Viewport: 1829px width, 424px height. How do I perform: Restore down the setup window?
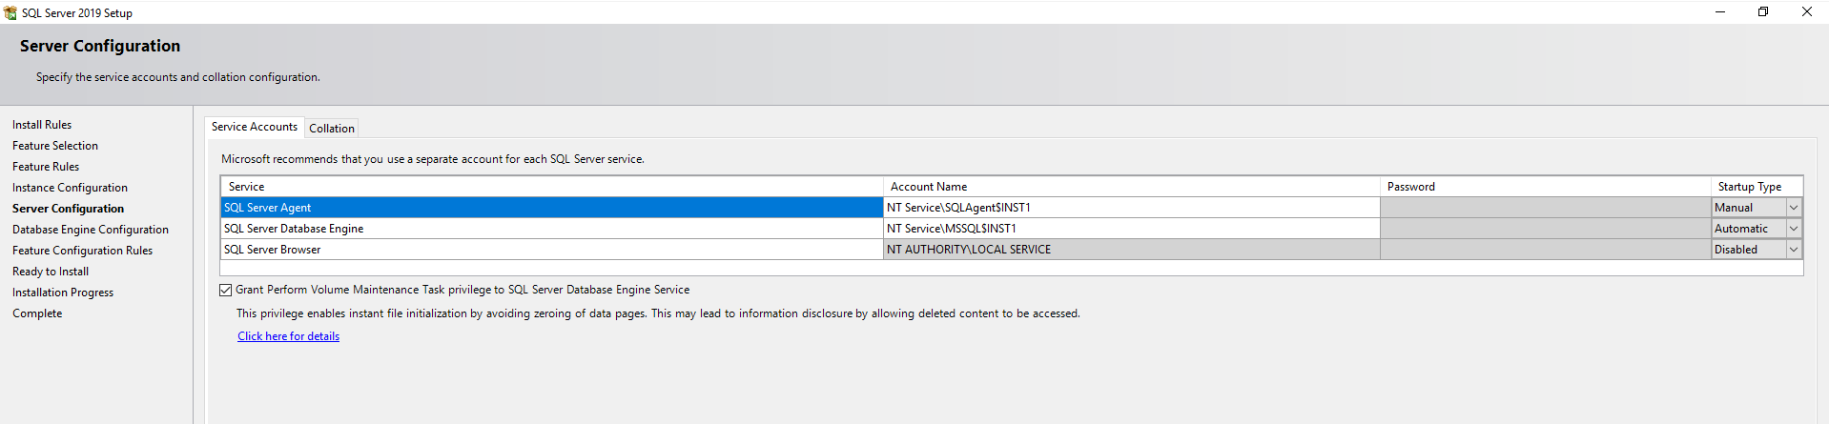[1763, 11]
